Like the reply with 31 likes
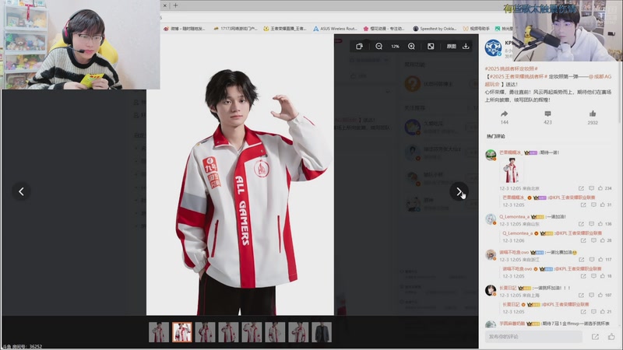The height and width of the screenshot is (350, 623). [603, 205]
